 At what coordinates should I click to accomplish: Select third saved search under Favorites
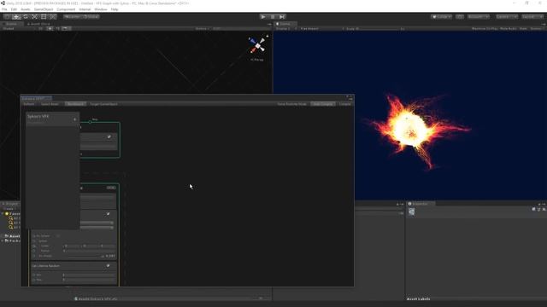[x=11, y=228]
